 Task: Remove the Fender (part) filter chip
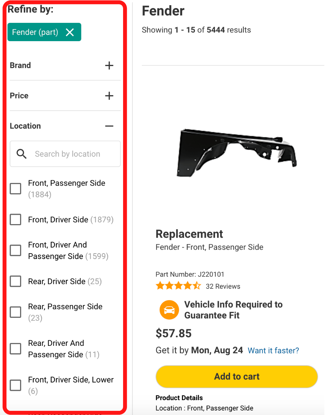click(70, 32)
